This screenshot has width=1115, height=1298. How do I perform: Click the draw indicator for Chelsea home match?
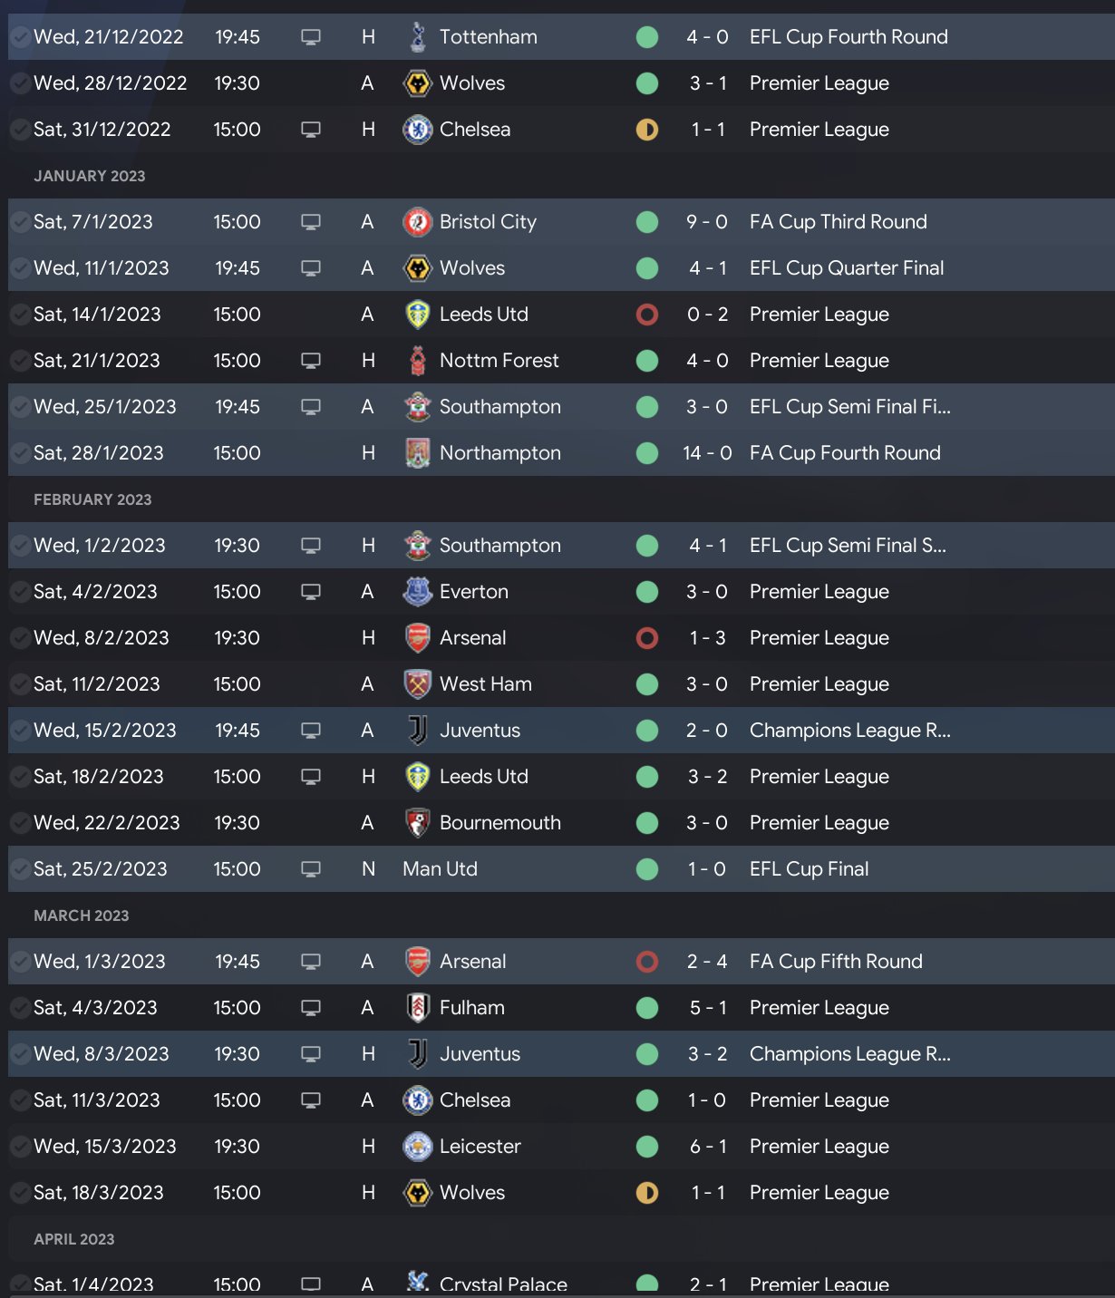pyautogui.click(x=647, y=130)
